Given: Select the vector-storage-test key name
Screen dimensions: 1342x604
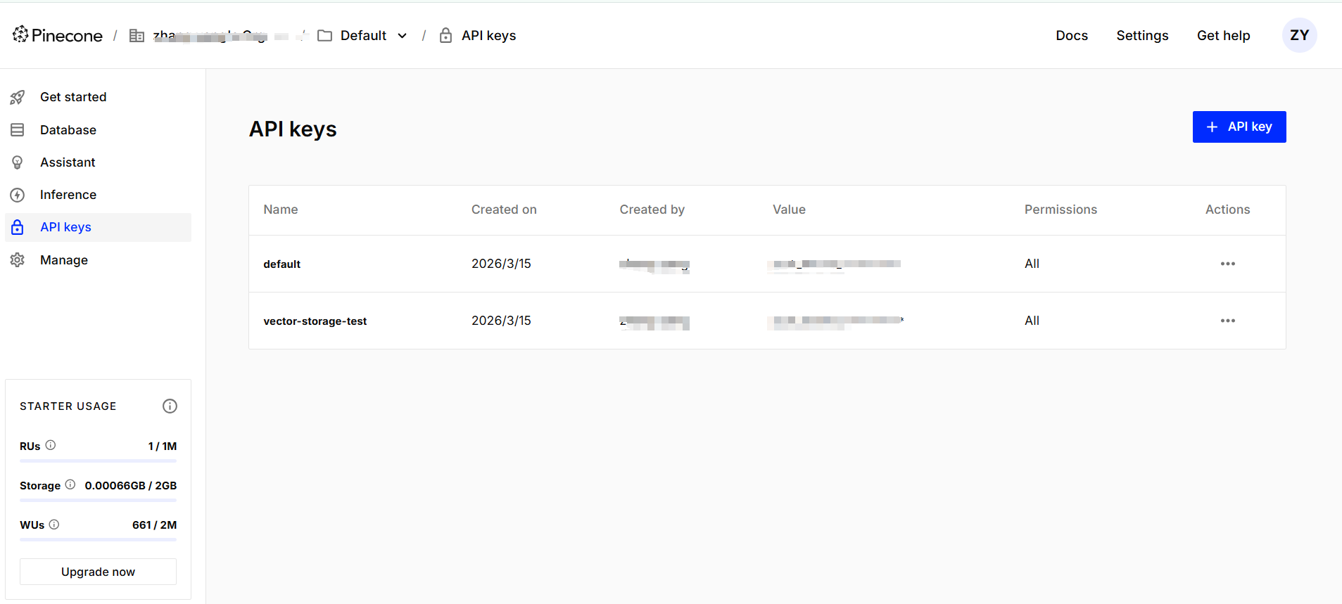Looking at the screenshot, I should tap(315, 321).
